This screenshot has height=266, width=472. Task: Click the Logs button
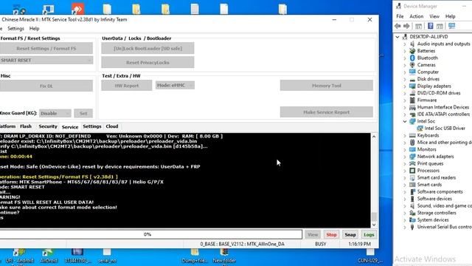369,235
